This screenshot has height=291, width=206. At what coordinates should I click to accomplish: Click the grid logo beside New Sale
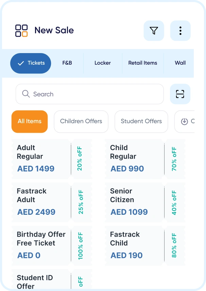point(21,31)
